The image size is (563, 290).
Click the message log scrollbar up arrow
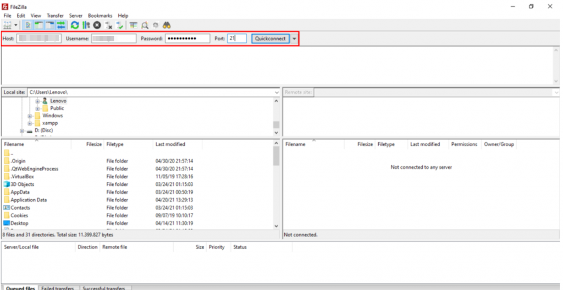(556, 51)
